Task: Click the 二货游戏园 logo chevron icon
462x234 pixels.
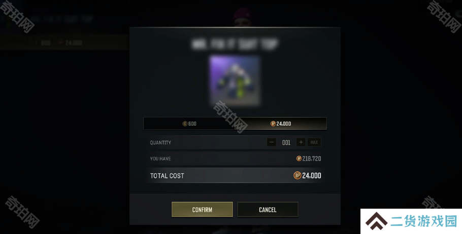Action: click(x=376, y=221)
